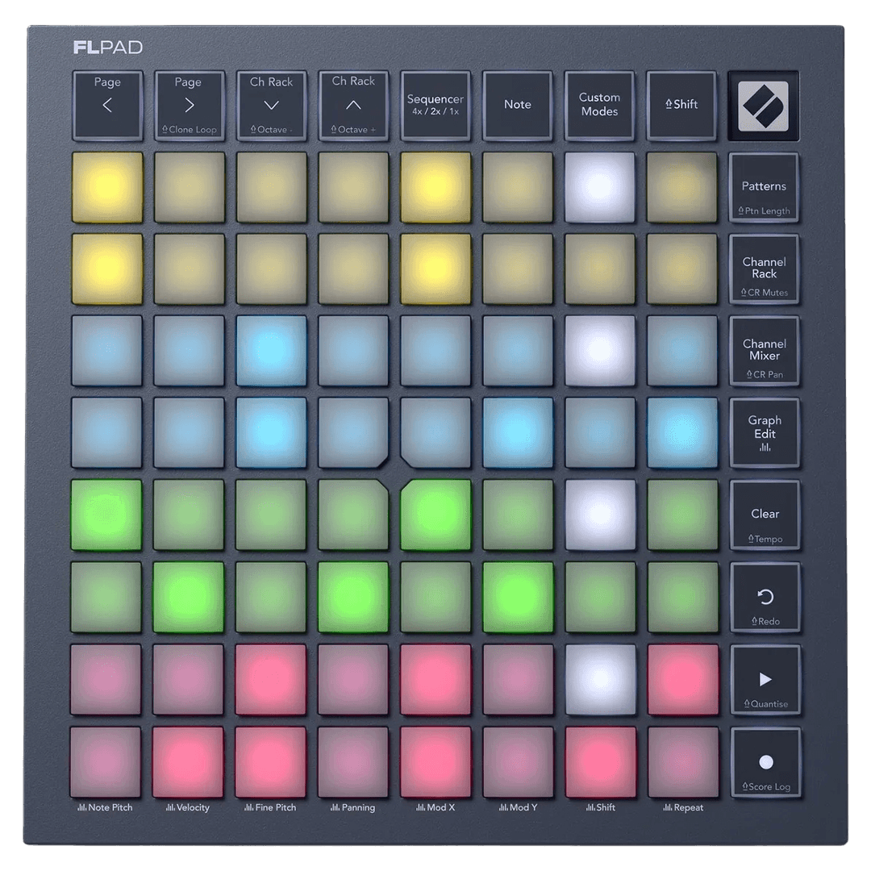Tap the white pad in the top yellow row
The width and height of the screenshot is (871, 871).
[x=599, y=188]
